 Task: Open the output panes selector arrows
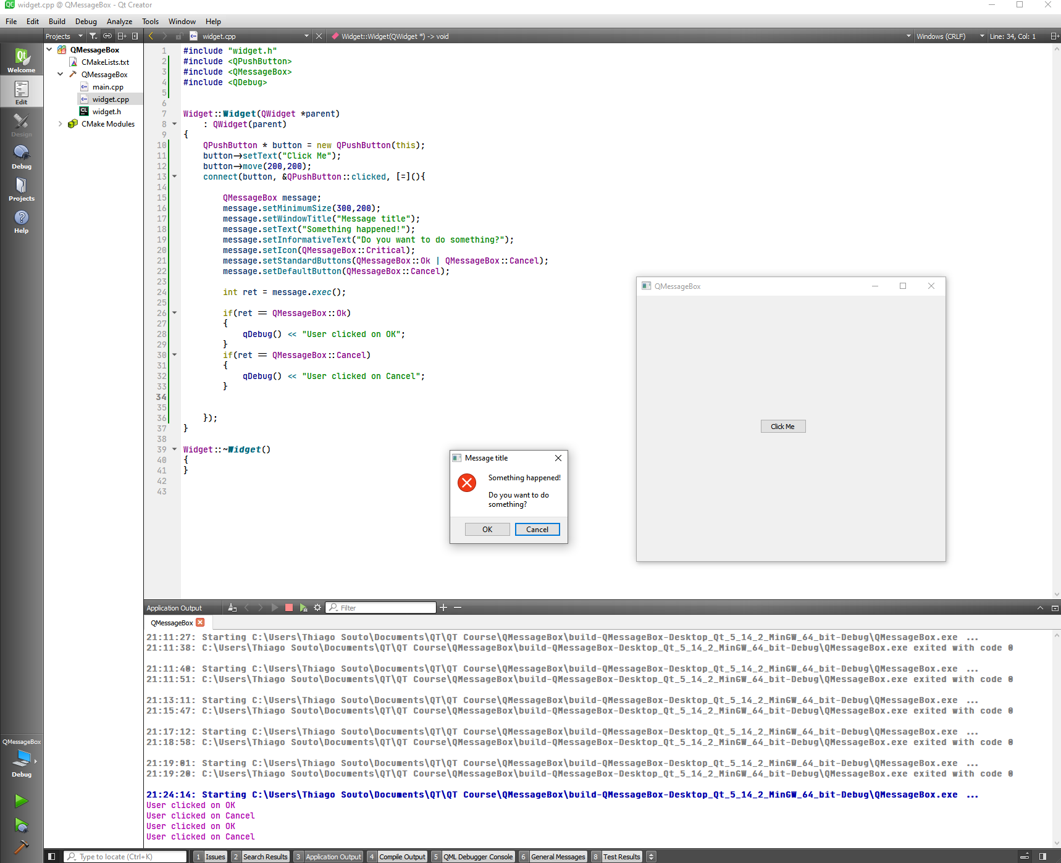[x=651, y=856]
